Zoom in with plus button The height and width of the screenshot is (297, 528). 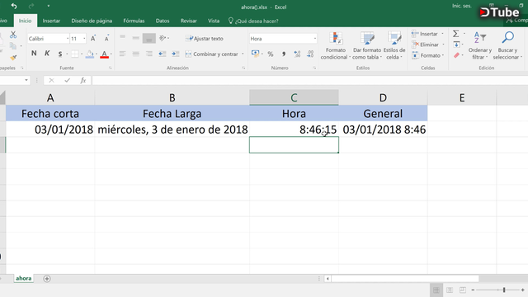(x=522, y=290)
